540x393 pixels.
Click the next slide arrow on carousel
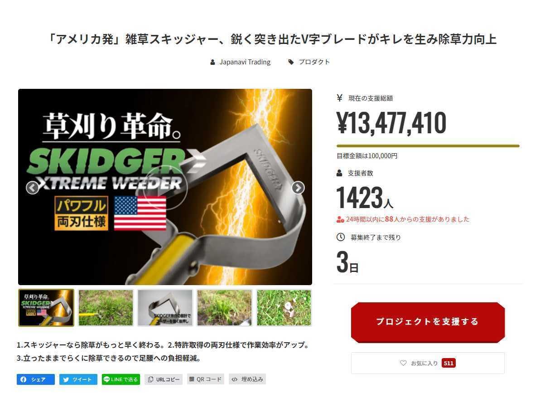[x=298, y=188]
